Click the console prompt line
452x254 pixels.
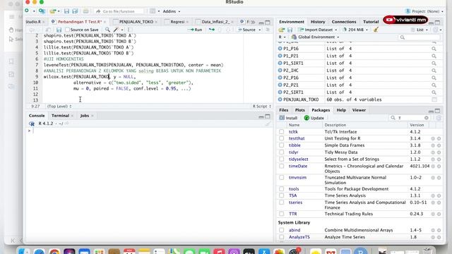click(149, 131)
